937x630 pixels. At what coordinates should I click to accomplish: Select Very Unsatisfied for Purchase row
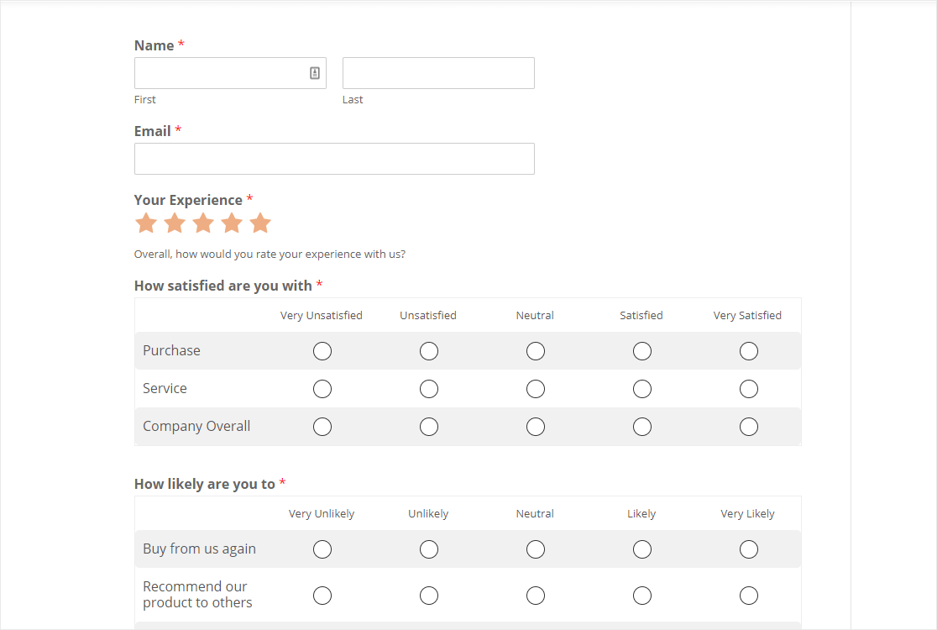tap(322, 351)
